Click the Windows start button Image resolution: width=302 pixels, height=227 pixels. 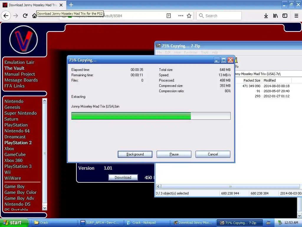[14, 223]
